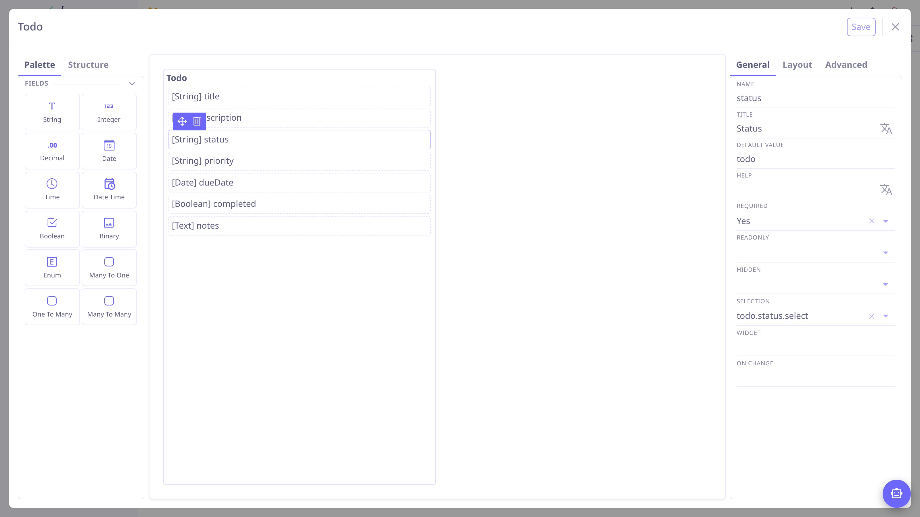The width and height of the screenshot is (920, 517).
Task: Add a Many To Many field
Action: click(x=109, y=306)
